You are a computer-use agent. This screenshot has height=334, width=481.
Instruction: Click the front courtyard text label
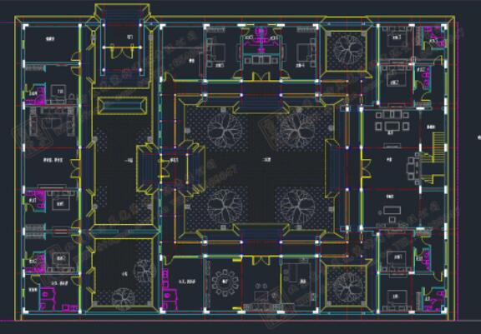(x=129, y=160)
